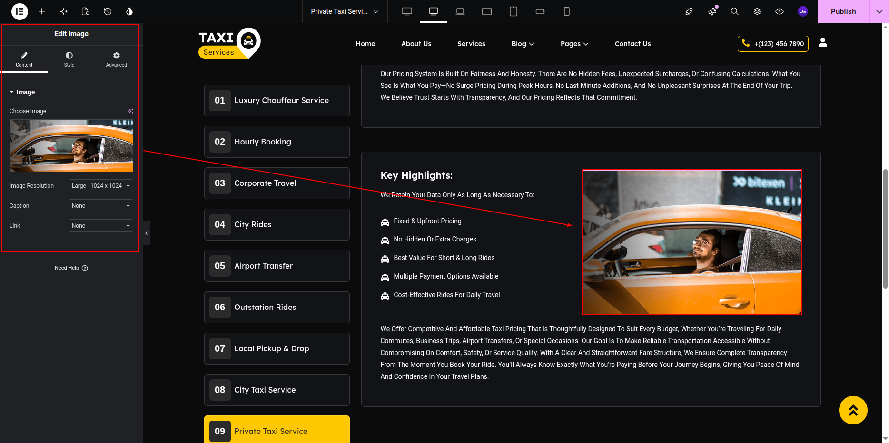This screenshot has width=889, height=443.
Task: Open the UE user account avatar
Action: point(803,11)
